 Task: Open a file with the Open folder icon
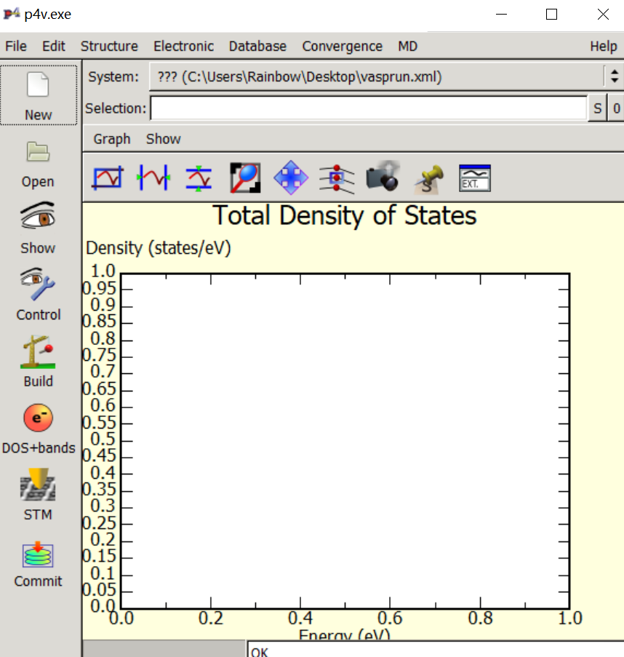point(38,153)
